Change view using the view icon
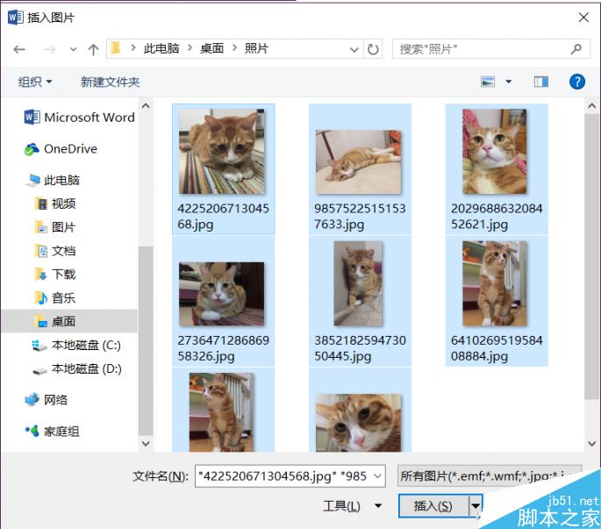The width and height of the screenshot is (601, 529). [488, 82]
